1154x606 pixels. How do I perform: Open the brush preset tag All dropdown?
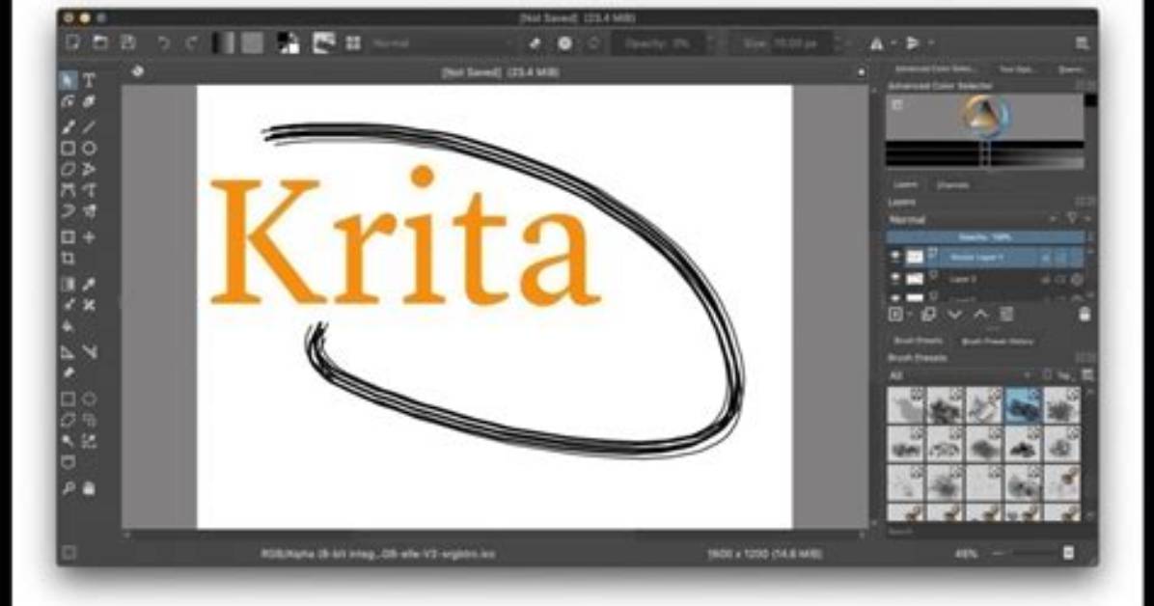point(961,375)
